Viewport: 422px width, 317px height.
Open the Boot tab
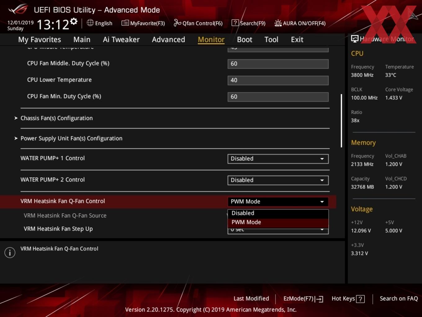[x=245, y=39]
